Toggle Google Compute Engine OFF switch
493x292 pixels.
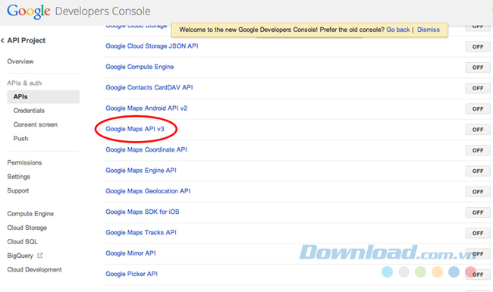pos(478,68)
